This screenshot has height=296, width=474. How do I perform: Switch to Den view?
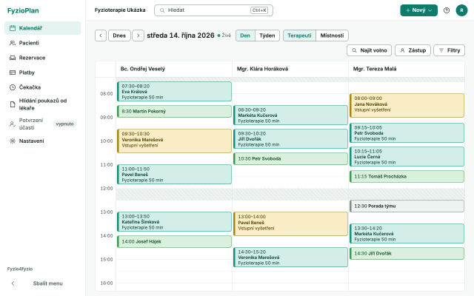pos(245,36)
